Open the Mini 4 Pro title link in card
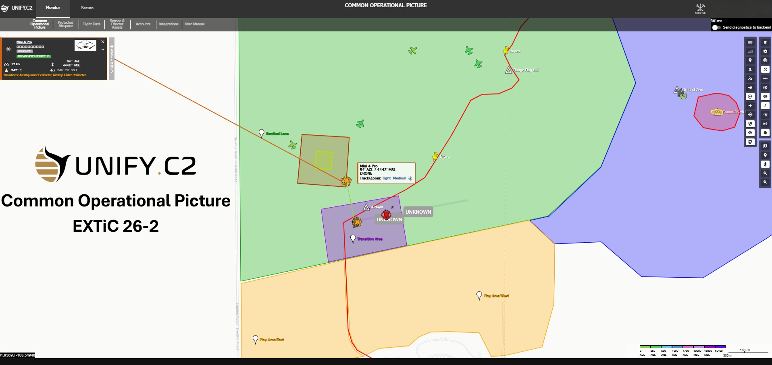The height and width of the screenshot is (365, 772). 24,42
